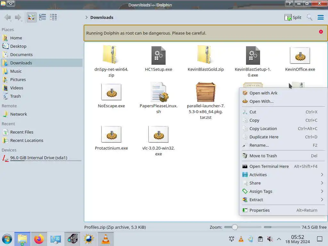Open clipboard tray icon

[x=260, y=239]
